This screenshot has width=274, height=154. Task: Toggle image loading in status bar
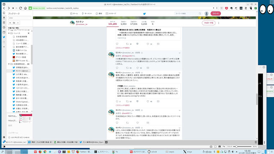pyautogui.click(x=220, y=146)
